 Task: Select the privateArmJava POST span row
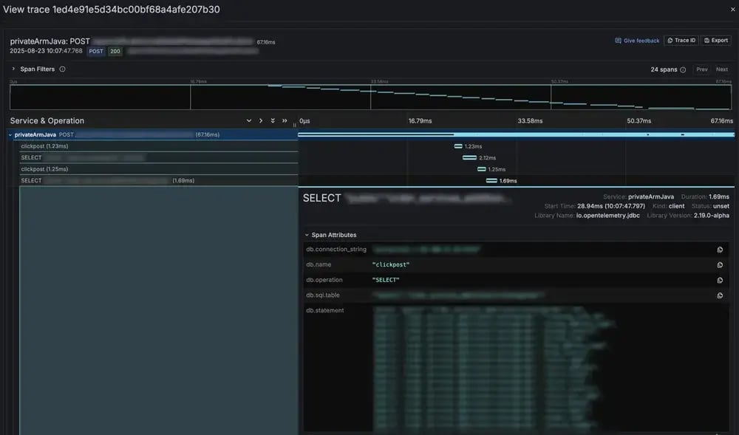[152, 134]
